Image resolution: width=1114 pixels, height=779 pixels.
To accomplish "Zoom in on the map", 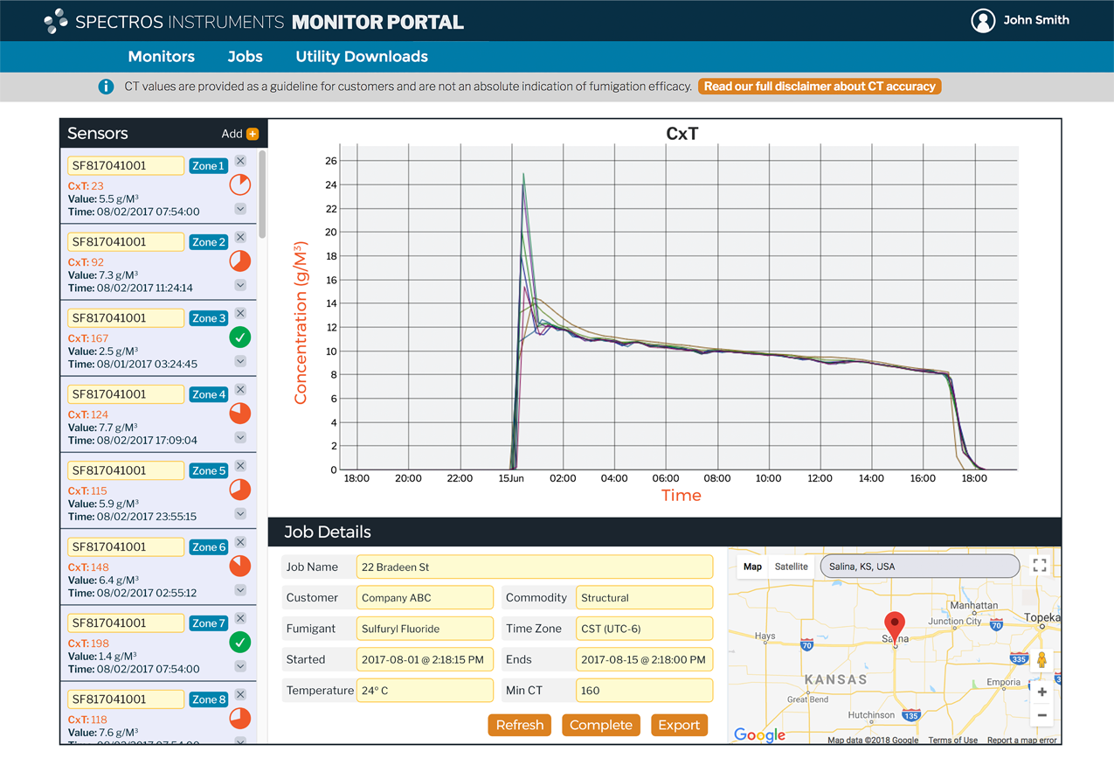I will point(1041,692).
